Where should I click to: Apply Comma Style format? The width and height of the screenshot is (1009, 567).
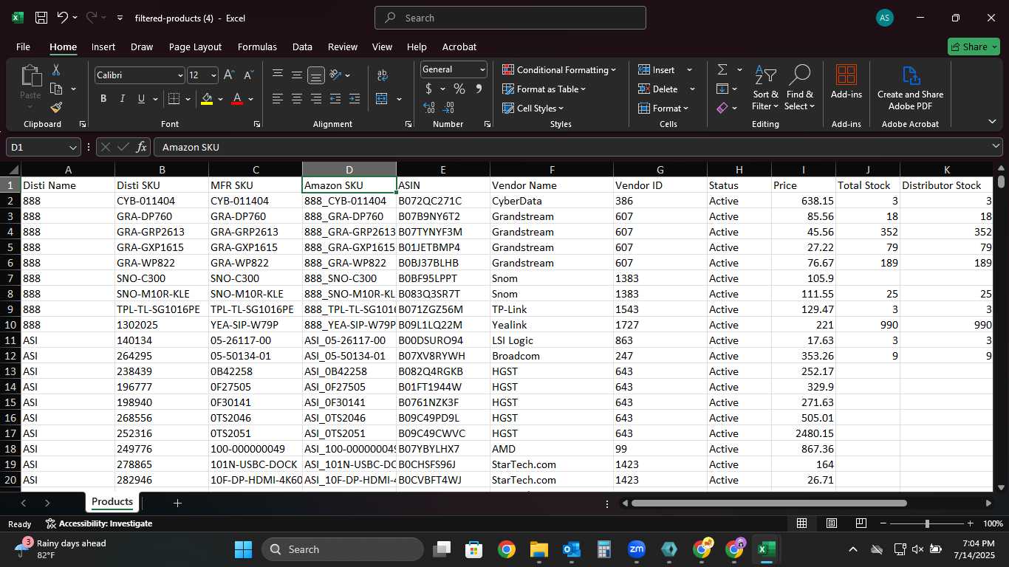[479, 89]
